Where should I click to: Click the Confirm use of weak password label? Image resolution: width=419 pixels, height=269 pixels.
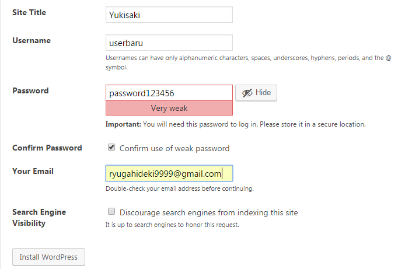click(x=174, y=148)
